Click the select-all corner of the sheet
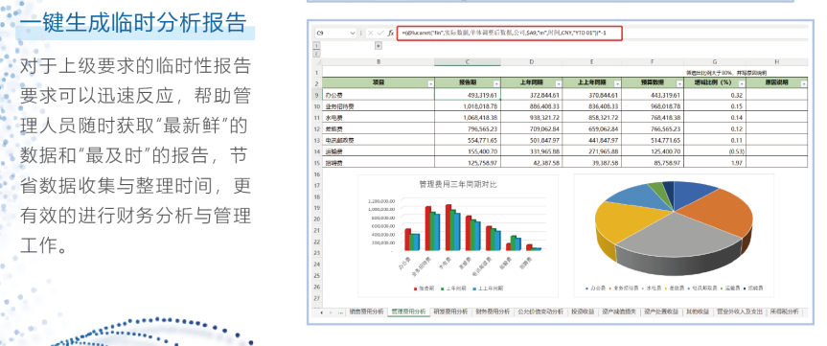Viewport: 827px width, 346px height. click(316, 62)
